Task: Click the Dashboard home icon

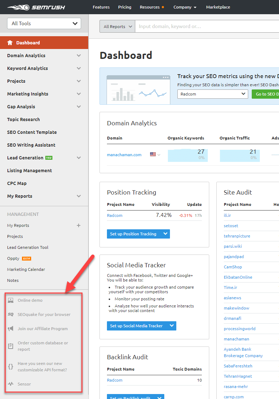Action: click(10, 43)
